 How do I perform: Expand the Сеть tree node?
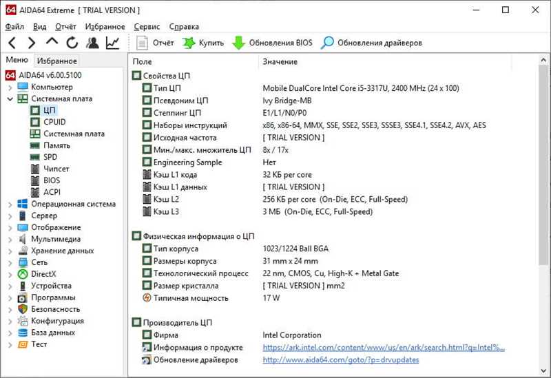point(10,263)
